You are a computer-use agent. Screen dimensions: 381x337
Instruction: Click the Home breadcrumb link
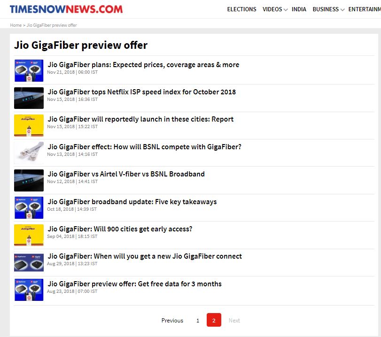click(16, 25)
